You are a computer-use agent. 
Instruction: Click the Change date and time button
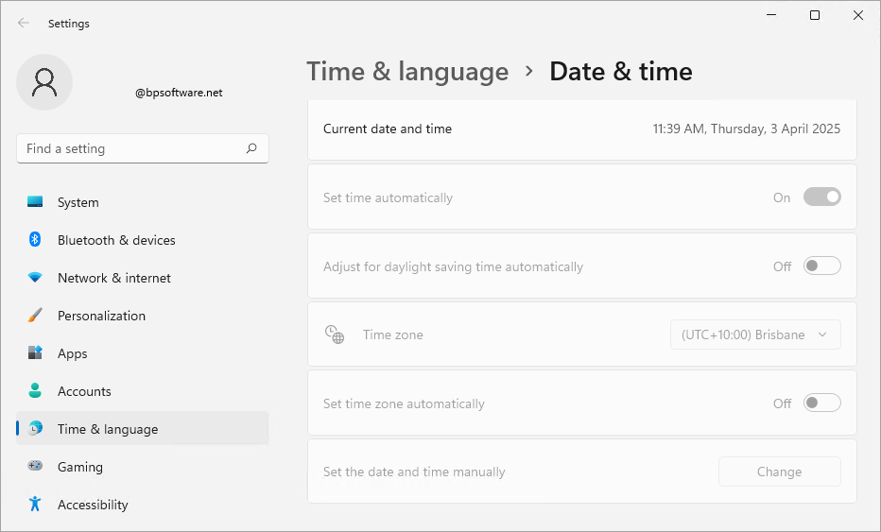(779, 472)
